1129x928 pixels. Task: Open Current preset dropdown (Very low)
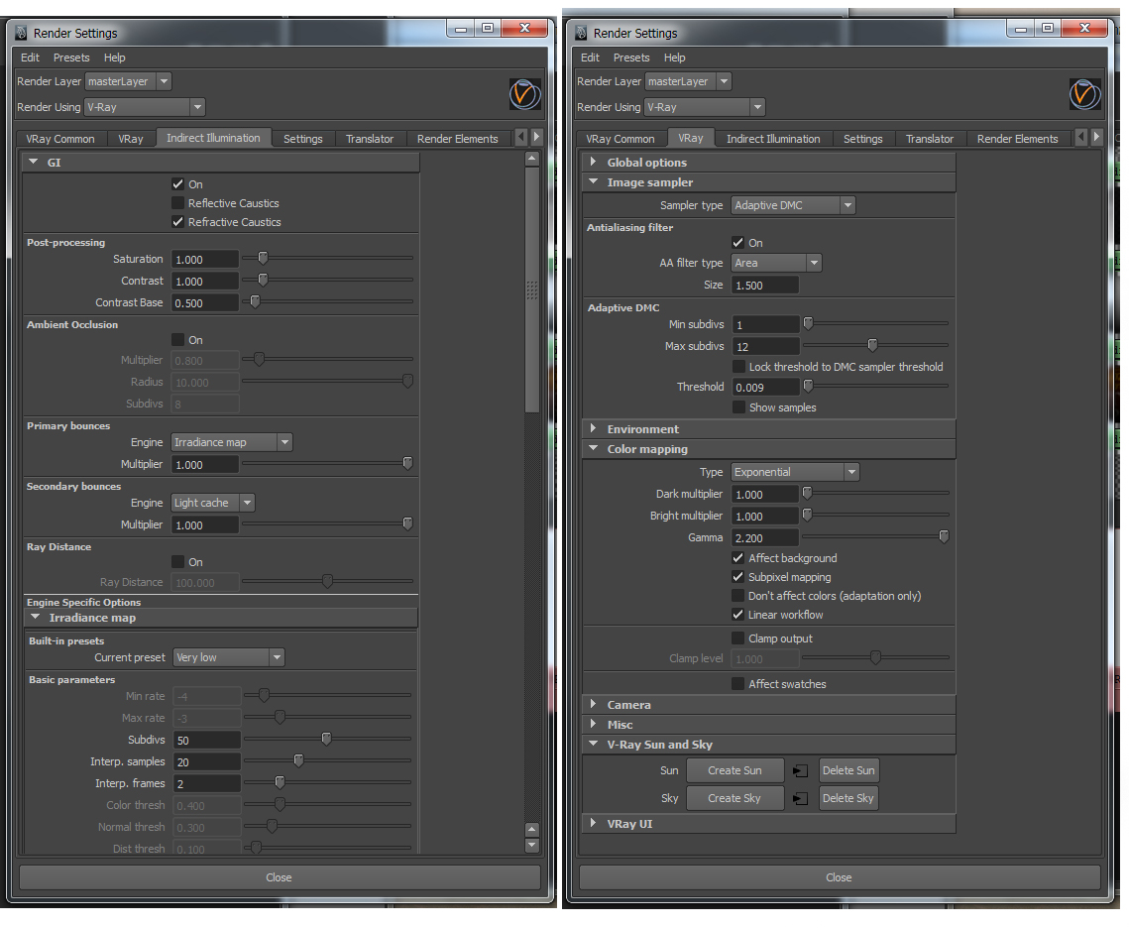click(x=228, y=657)
